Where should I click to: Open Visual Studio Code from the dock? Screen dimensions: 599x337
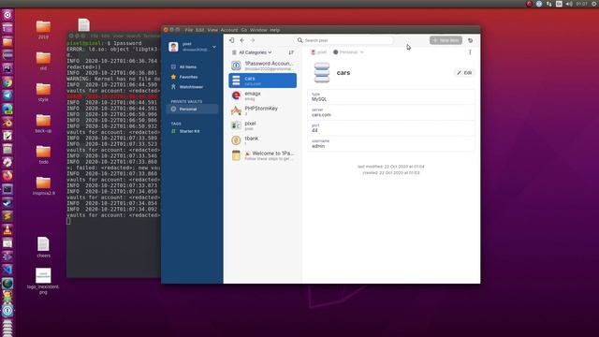7,270
